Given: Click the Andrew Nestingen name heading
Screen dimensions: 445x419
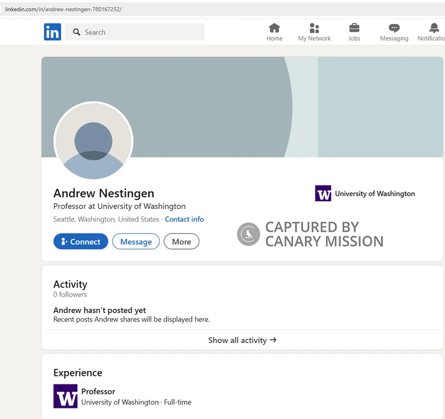Looking at the screenshot, I should coord(103,193).
